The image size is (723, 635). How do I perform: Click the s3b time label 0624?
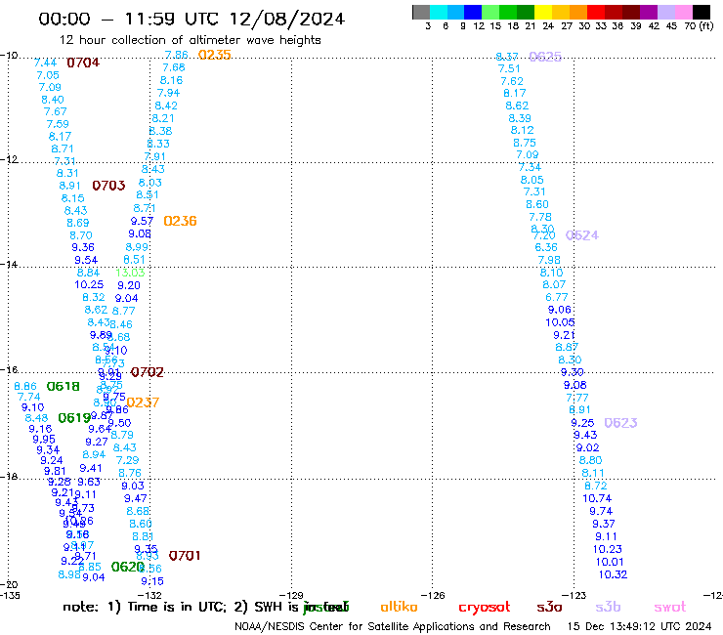click(x=582, y=235)
